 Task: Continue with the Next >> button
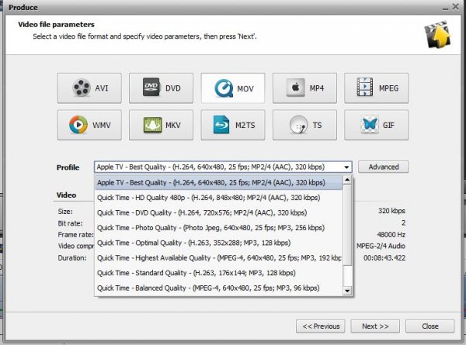[x=375, y=326]
